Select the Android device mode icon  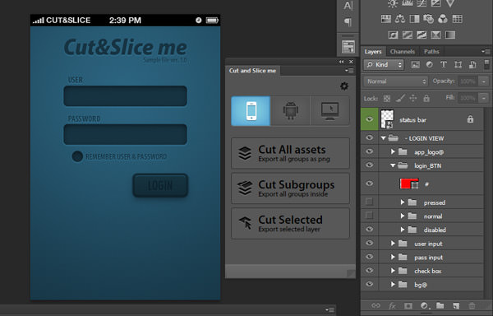coord(290,111)
